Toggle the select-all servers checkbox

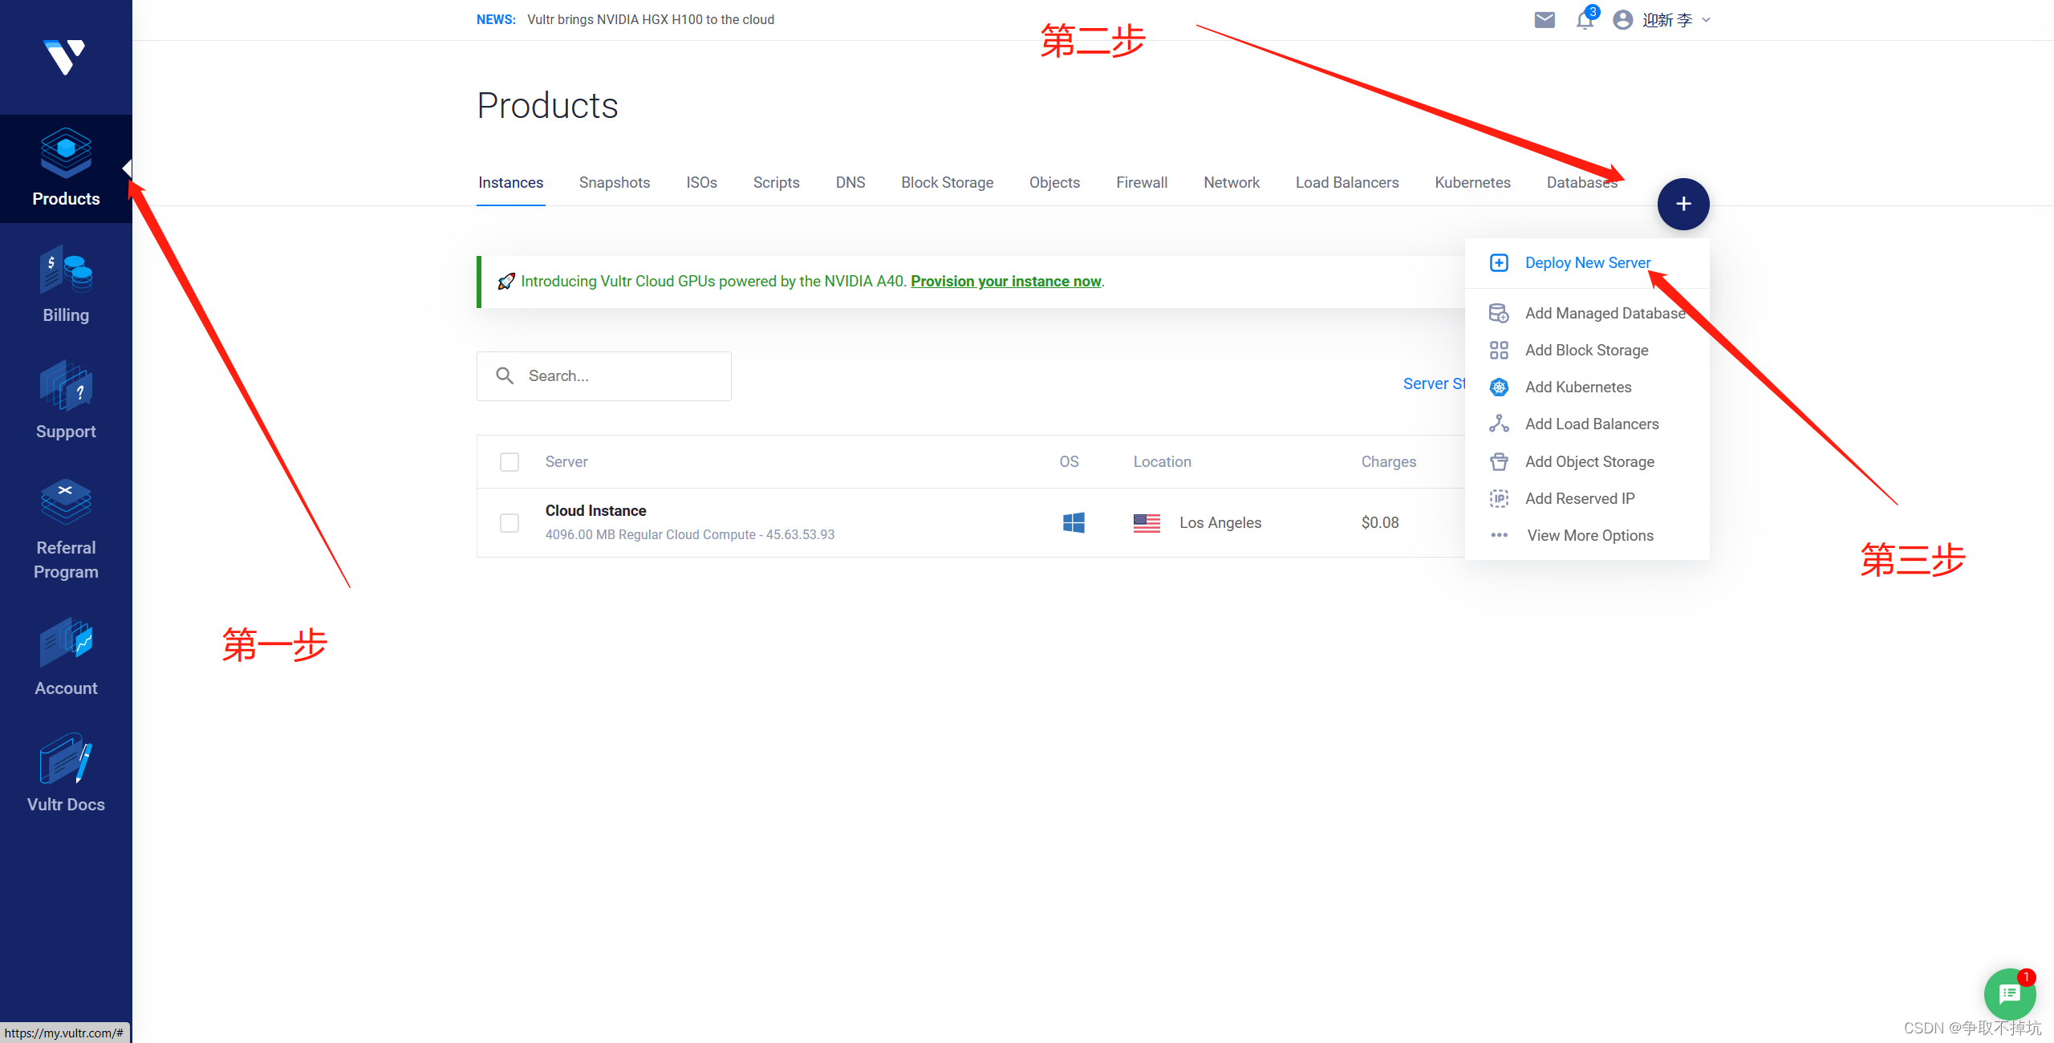click(x=509, y=462)
